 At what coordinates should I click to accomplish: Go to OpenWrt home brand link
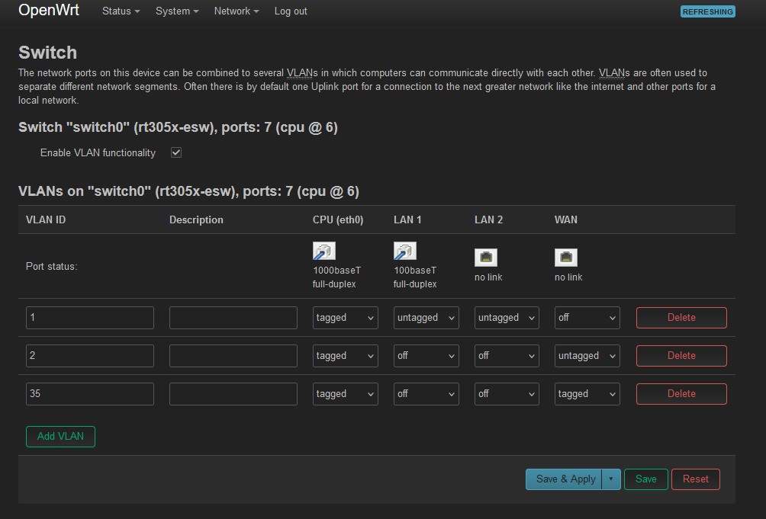(x=48, y=10)
